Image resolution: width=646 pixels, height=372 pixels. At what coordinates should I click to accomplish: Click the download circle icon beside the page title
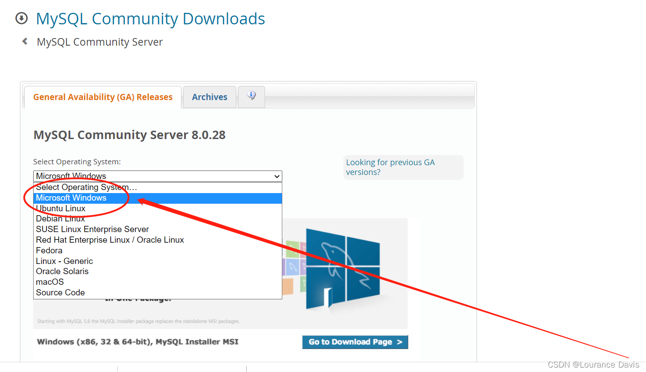[21, 19]
